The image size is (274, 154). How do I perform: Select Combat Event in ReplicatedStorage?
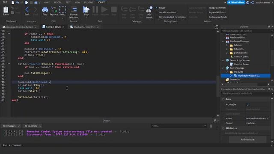(241, 56)
